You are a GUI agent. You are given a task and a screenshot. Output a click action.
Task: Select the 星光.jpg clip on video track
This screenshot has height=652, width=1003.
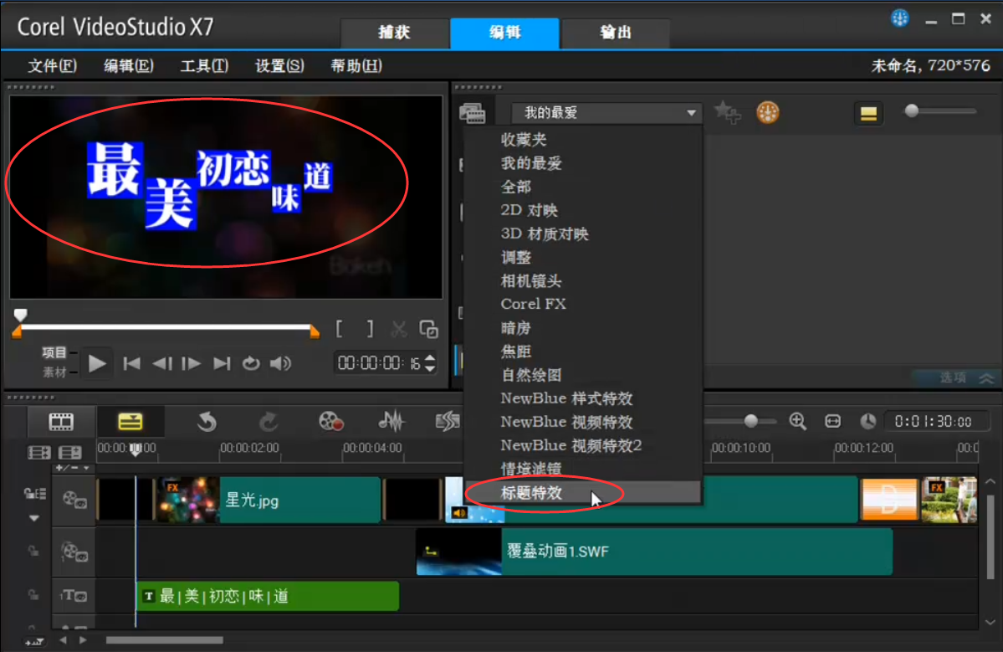(x=268, y=500)
